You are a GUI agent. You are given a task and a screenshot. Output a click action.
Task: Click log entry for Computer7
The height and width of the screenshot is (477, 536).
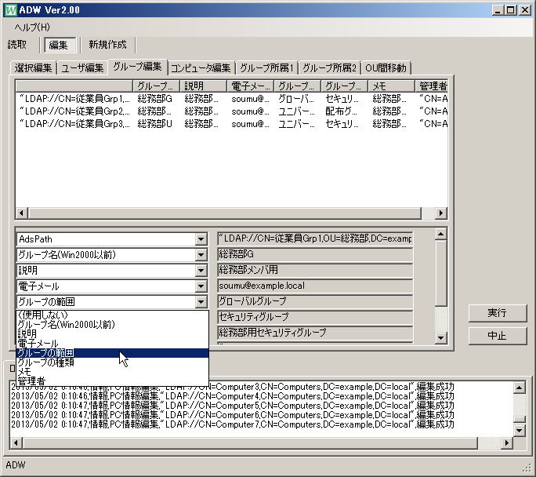point(233,424)
